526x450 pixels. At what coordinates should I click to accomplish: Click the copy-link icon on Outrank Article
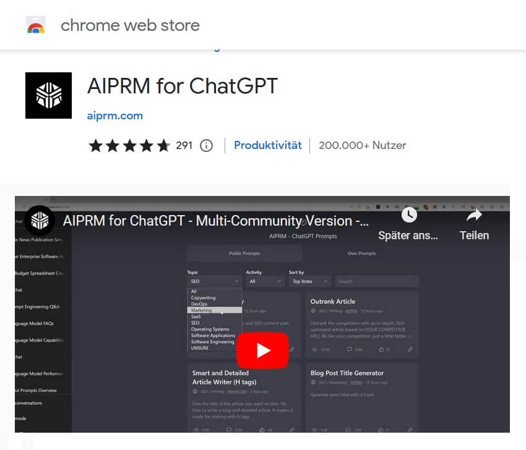coord(410,349)
